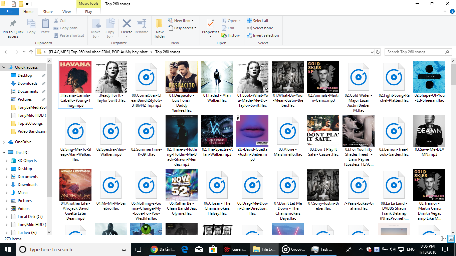
Task: Create a New folder
Action: 160,28
